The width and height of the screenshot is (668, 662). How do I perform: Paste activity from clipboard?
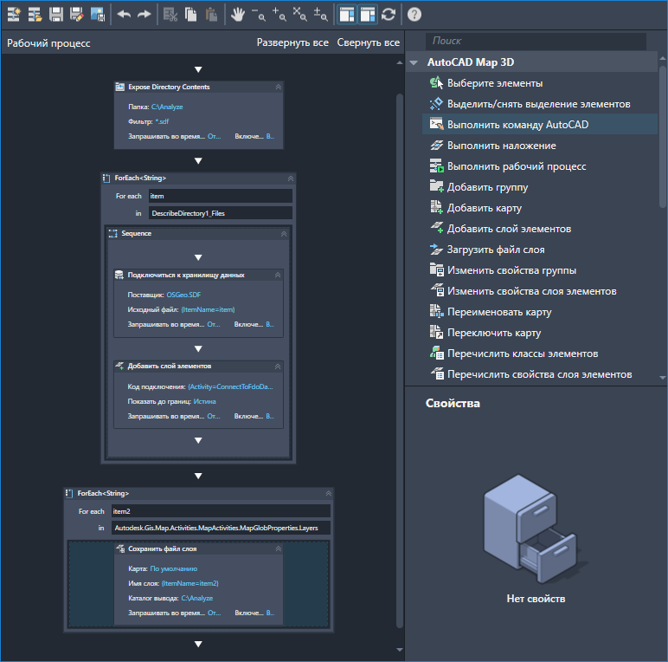pyautogui.click(x=211, y=15)
